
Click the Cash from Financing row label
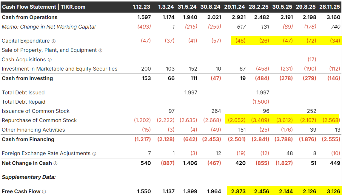coord(28,139)
